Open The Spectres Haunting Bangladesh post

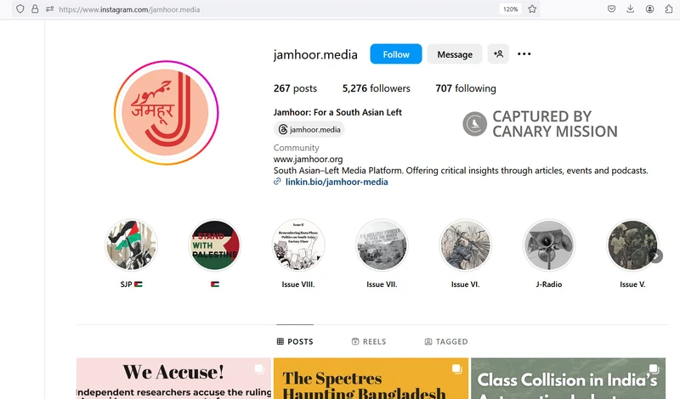371,379
